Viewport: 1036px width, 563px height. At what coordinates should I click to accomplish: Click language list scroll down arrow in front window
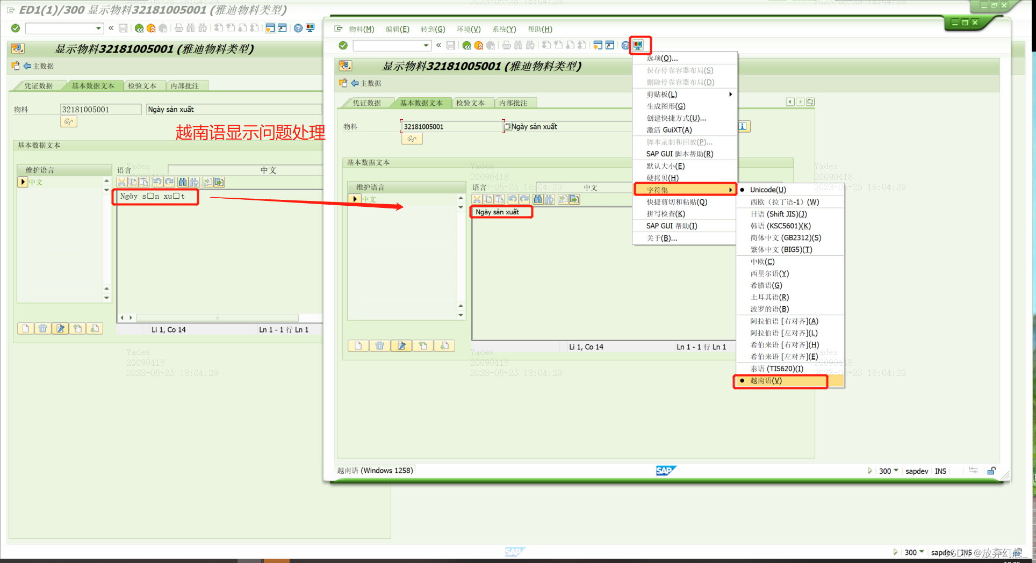point(461,315)
